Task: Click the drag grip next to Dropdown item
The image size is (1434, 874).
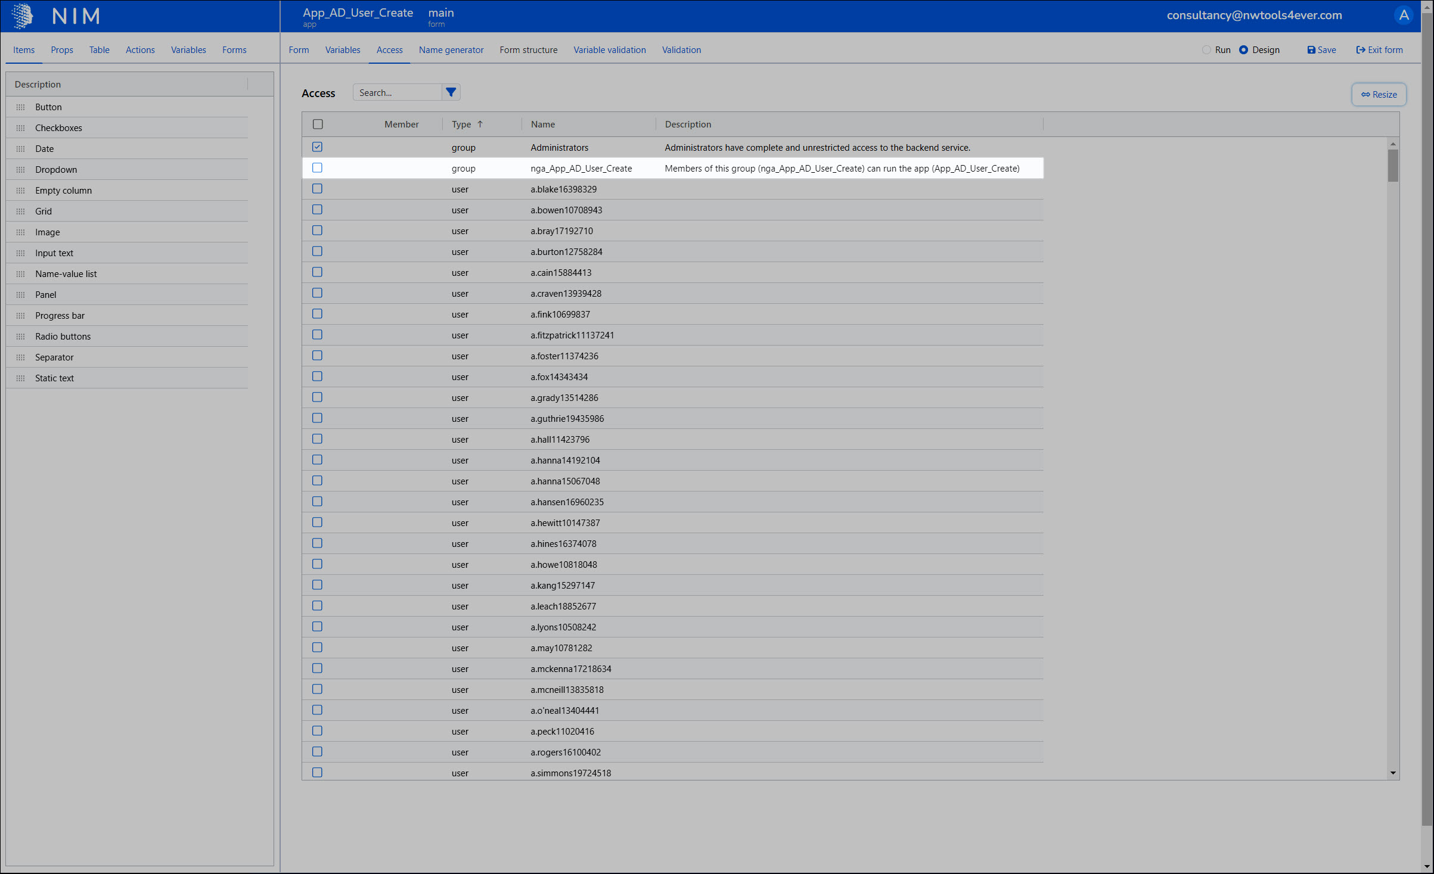Action: point(21,170)
